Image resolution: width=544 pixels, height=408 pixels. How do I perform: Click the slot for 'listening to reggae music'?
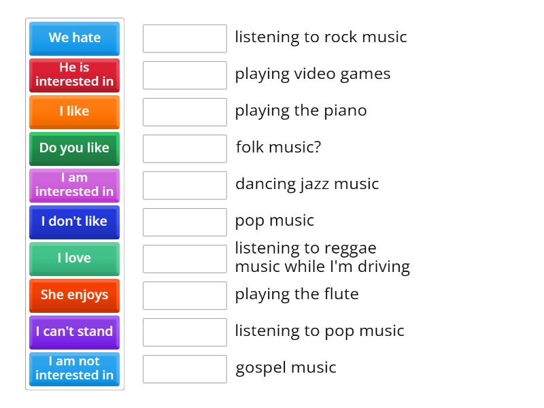tap(184, 259)
